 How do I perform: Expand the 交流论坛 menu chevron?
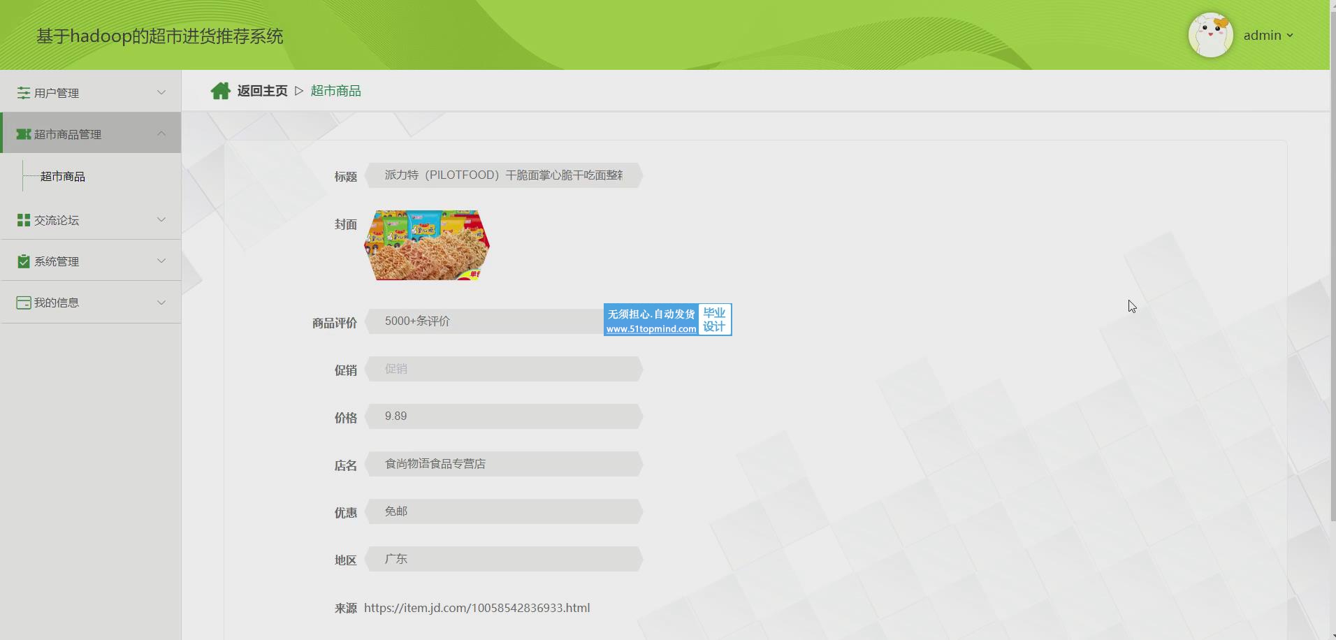coord(161,219)
